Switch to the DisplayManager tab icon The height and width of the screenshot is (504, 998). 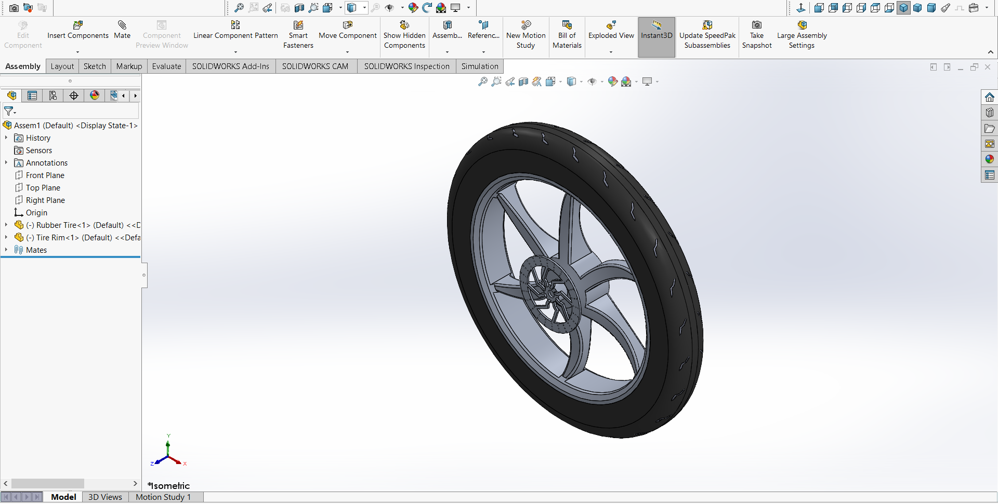95,96
